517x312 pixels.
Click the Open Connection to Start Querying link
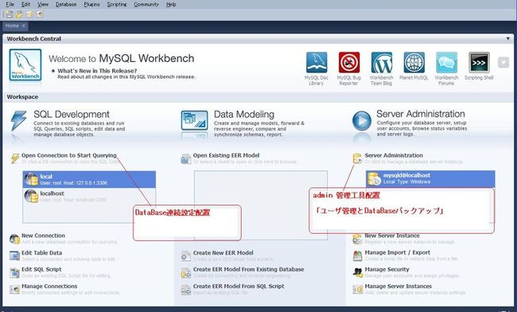(69, 155)
